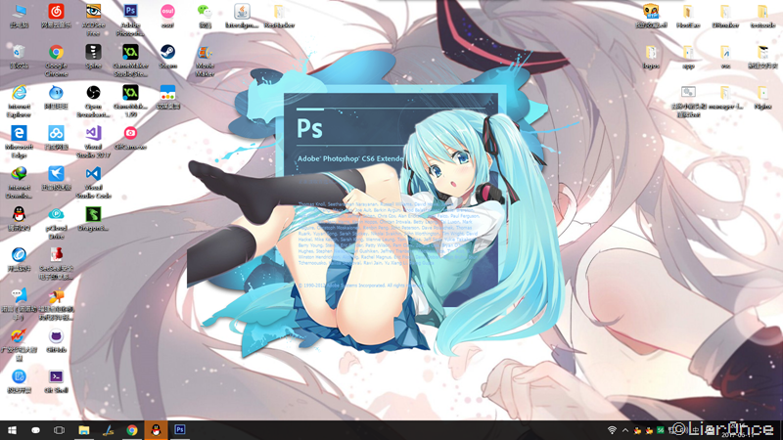Switch to the QQ taskbar window
Screen dimensions: 783x440
[x=156, y=430]
